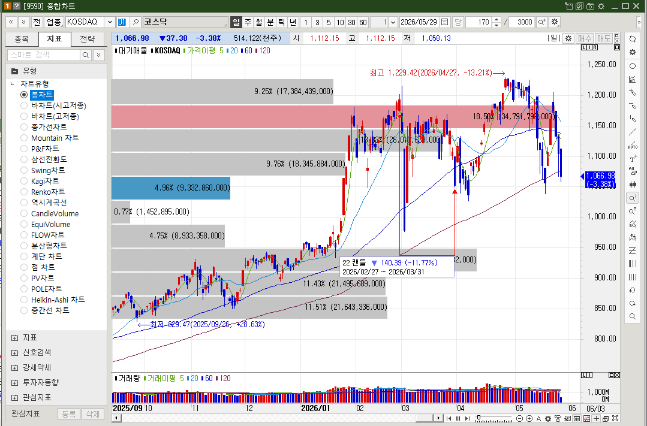Viewport: 647px width, 426px height.
Task: Click the chart settings gear beside [일]
Action: 568,38
